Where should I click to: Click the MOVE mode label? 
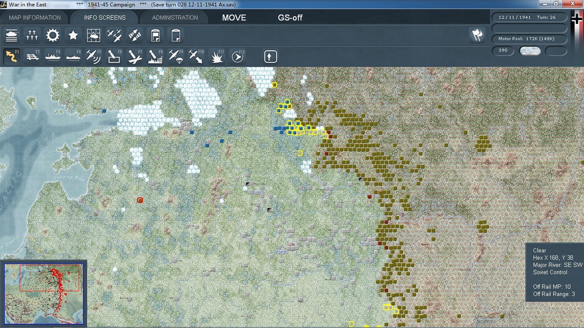coord(234,18)
